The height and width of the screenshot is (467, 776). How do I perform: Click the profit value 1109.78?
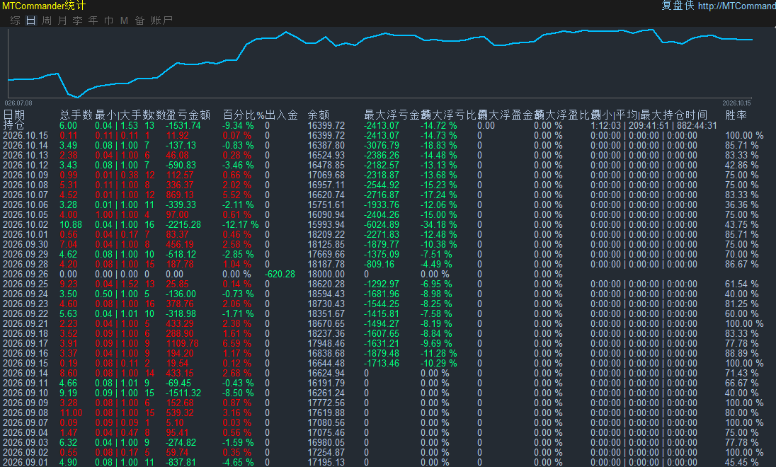click(x=182, y=343)
